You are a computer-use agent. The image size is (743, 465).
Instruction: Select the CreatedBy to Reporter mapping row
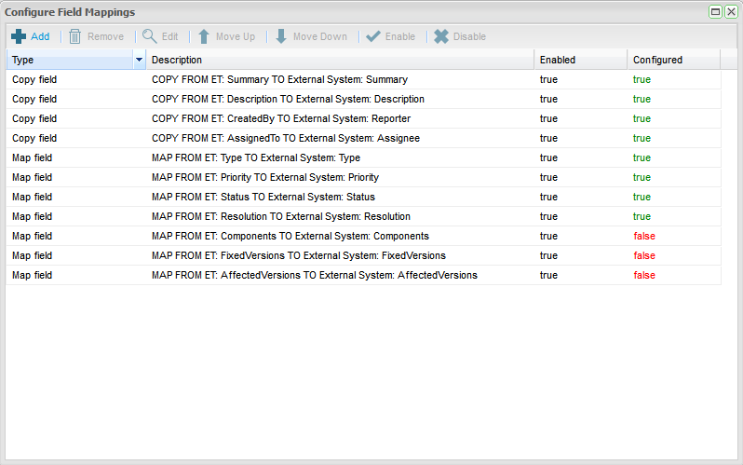click(x=280, y=119)
